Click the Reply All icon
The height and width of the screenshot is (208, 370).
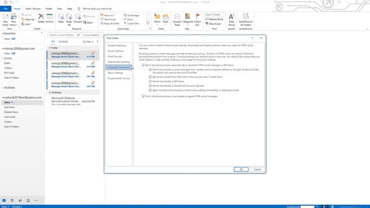tap(69, 16)
